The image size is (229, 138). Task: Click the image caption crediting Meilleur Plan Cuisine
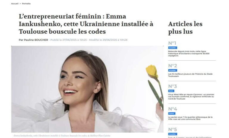tap(62, 136)
